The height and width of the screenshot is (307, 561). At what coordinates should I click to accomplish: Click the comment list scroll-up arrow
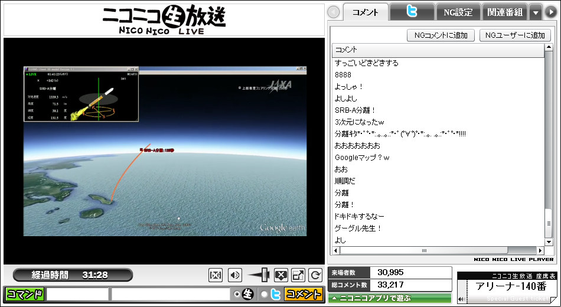click(549, 48)
